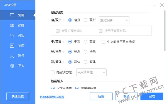Switch to the 按键 tab
The width and height of the screenshot is (167, 104).
coord(18,25)
